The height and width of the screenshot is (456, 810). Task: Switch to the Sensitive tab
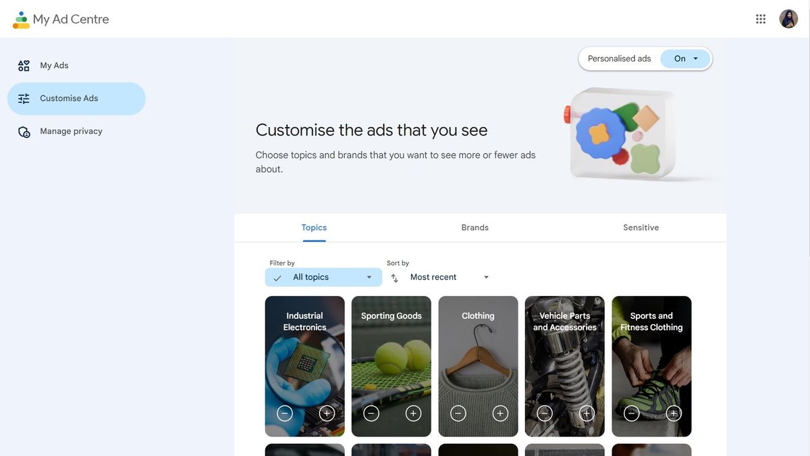click(x=641, y=228)
